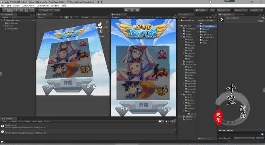
Task: Open the Display 1 dropdown in Game view
Action: 118,17
